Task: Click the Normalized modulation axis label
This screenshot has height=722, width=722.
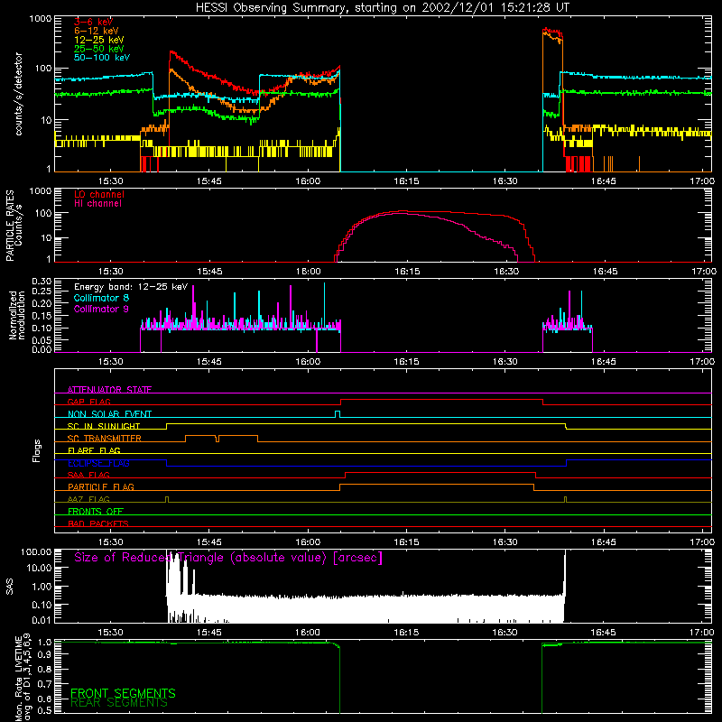Action: tap(16, 315)
